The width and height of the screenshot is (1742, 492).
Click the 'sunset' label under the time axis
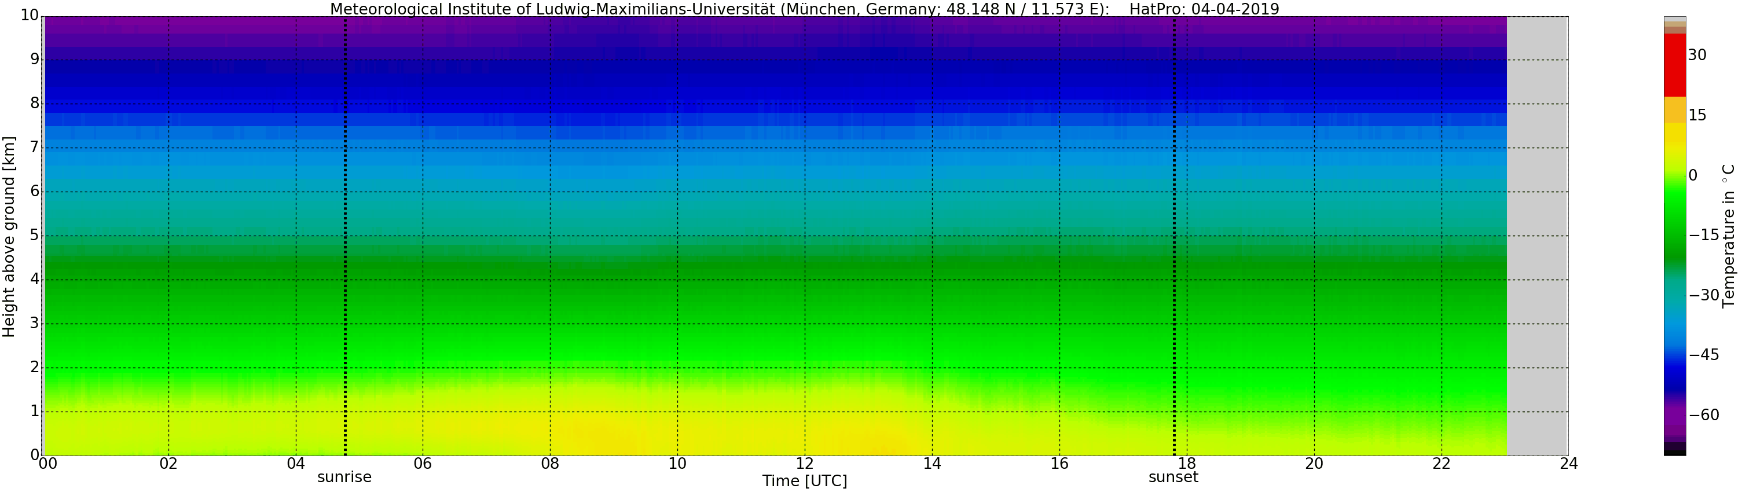(x=1173, y=477)
